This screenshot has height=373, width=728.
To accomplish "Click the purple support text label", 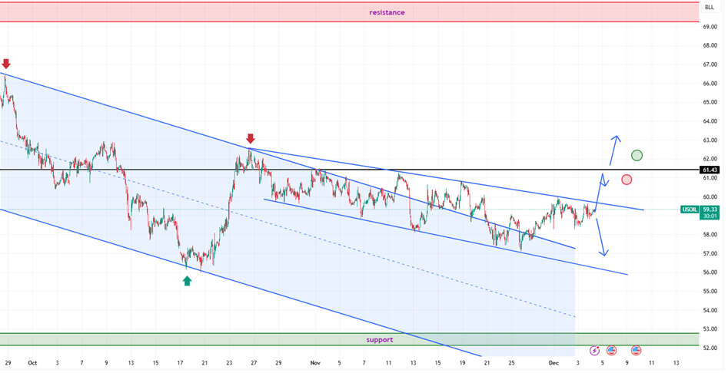I will coord(380,339).
